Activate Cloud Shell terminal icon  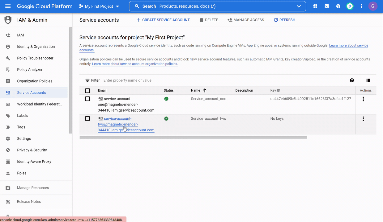pyautogui.click(x=327, y=6)
